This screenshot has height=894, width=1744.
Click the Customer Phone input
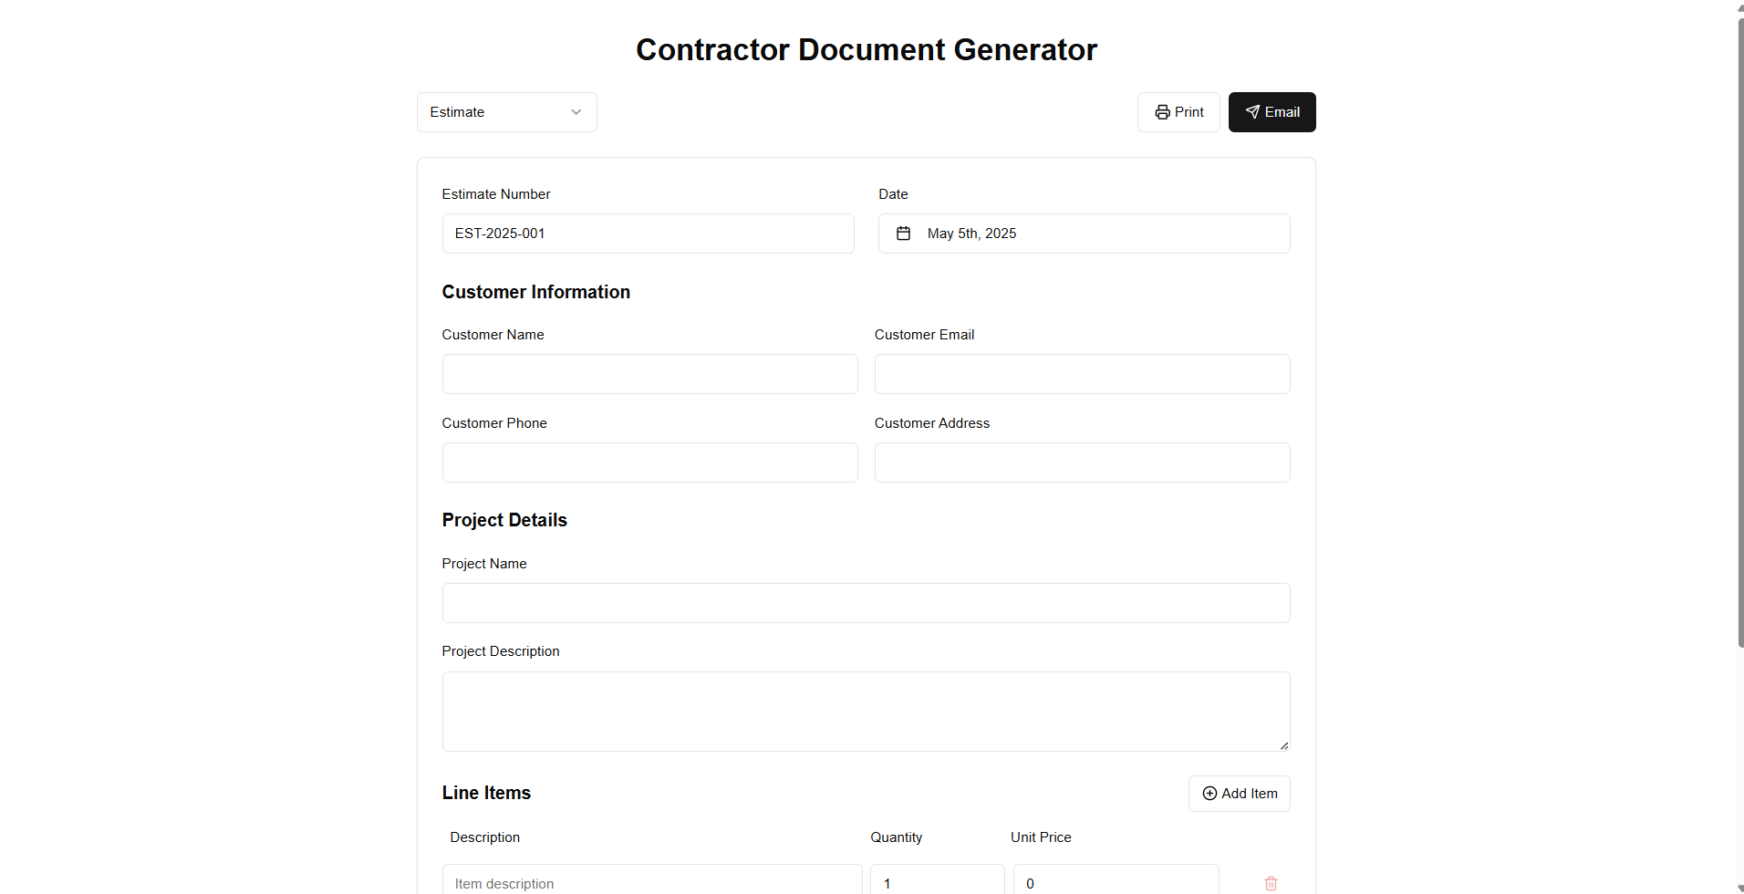click(x=649, y=462)
